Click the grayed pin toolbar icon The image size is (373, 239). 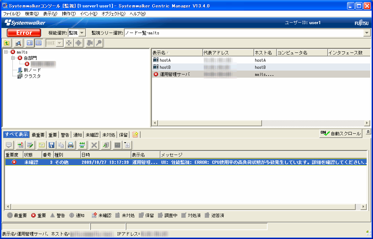(98, 43)
